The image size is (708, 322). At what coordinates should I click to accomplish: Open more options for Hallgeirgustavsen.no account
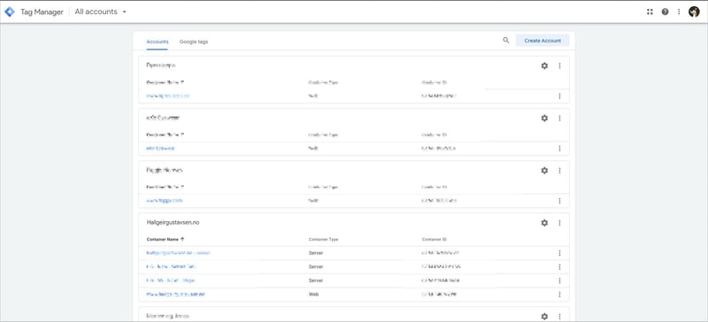tap(559, 223)
